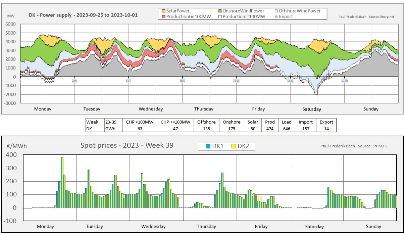Click the yellow SolarPower legend swatch

pyautogui.click(x=164, y=11)
